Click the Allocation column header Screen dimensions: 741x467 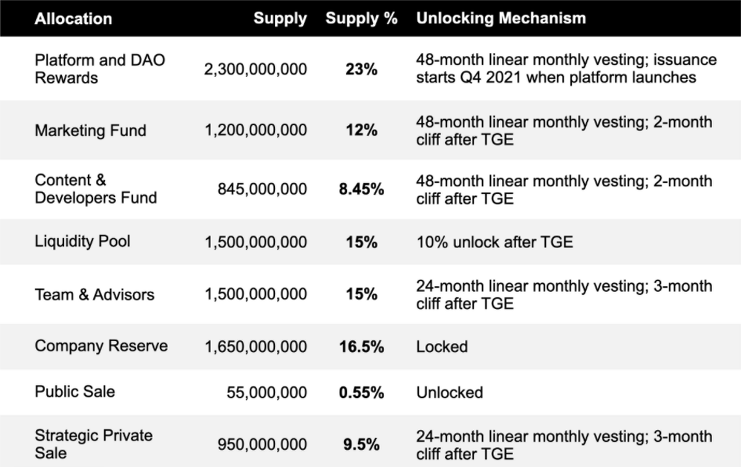click(73, 19)
